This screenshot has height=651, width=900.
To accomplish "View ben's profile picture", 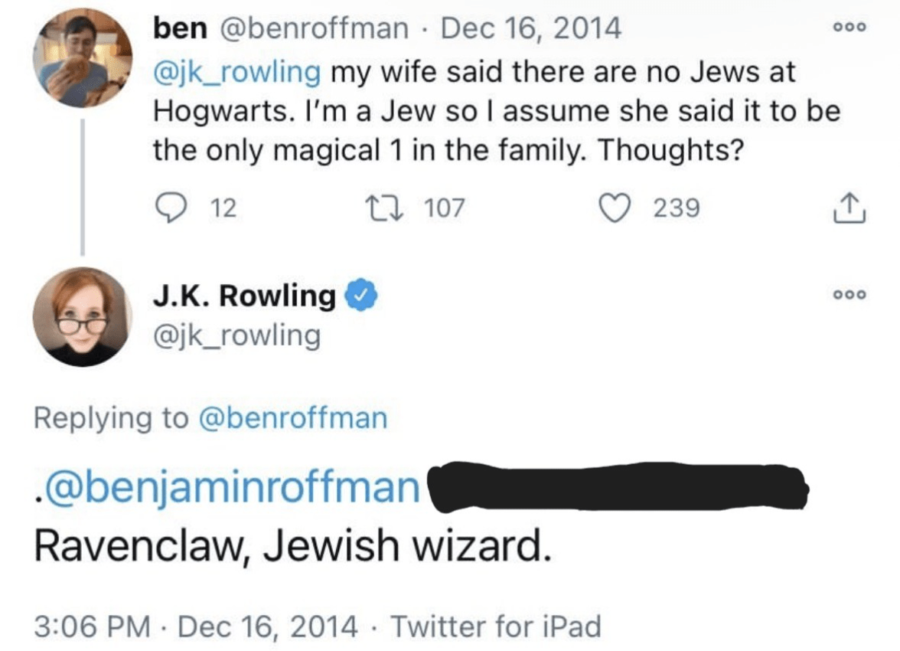I will 83,58.
